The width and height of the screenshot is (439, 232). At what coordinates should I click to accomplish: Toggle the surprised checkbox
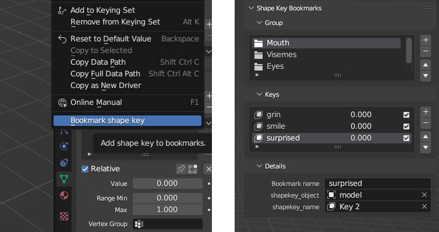point(406,138)
